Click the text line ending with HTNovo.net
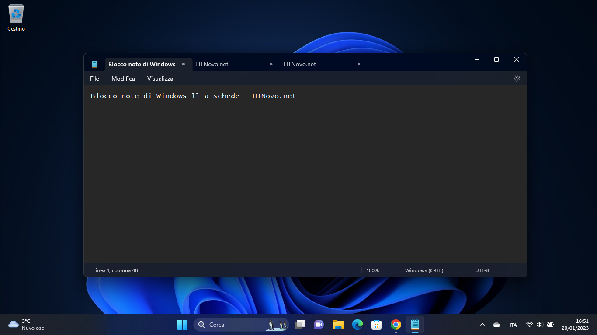Viewport: 597px width, 335px height. [x=194, y=96]
